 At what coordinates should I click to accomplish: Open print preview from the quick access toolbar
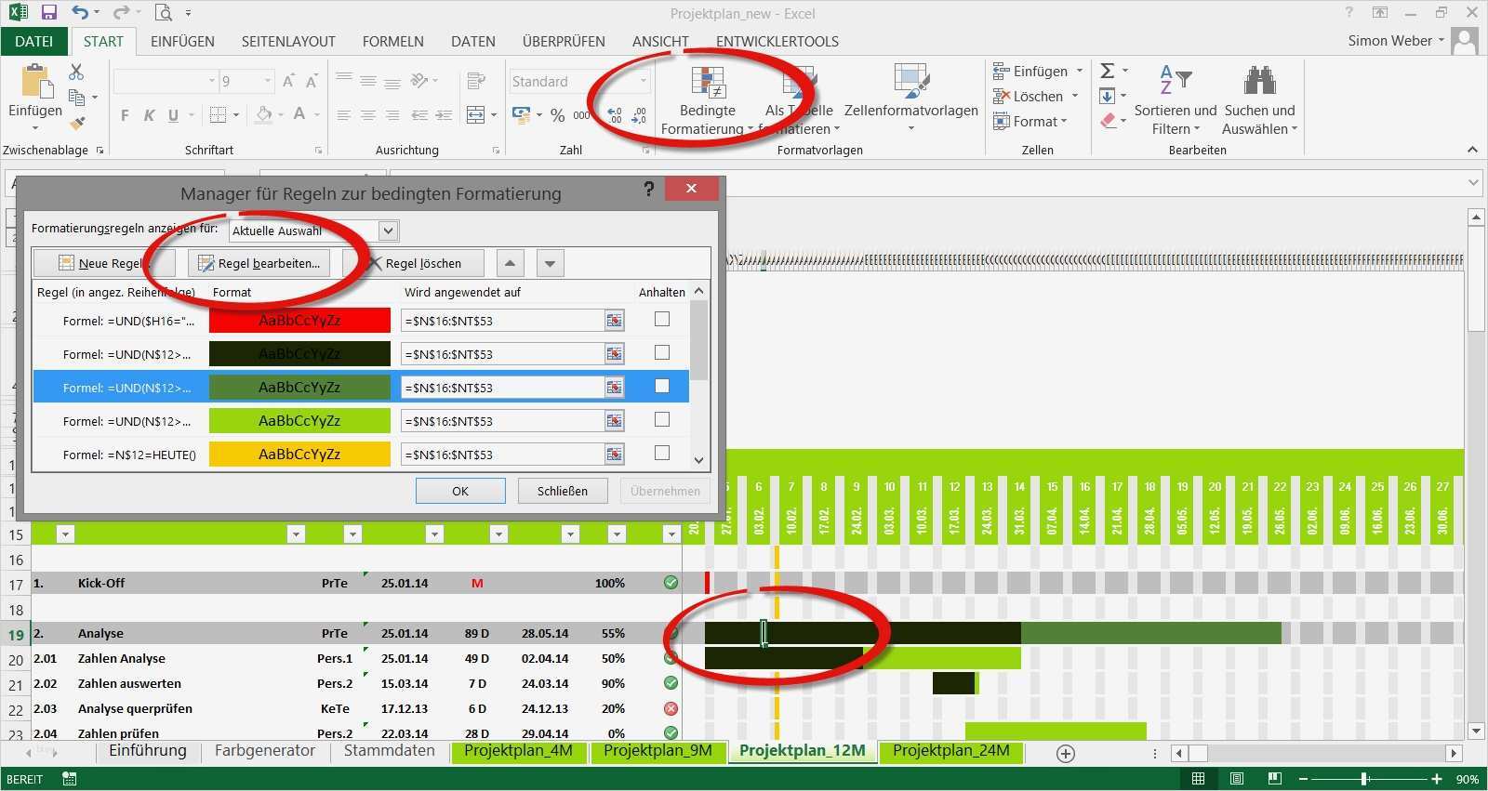[164, 13]
